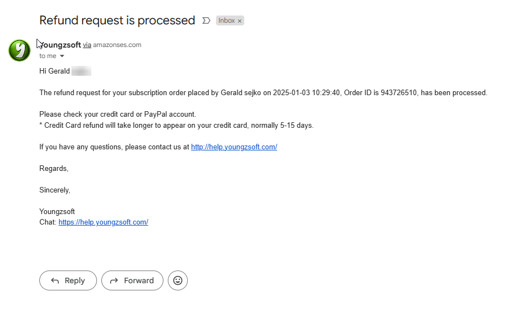The width and height of the screenshot is (524, 333).
Task: Click the Youngzsoft sender name
Action: point(61,45)
